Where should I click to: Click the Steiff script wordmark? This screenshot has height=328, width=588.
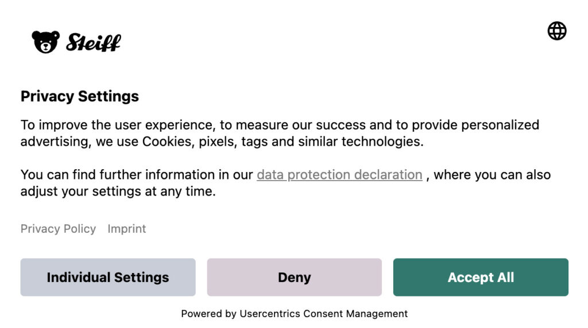click(94, 42)
